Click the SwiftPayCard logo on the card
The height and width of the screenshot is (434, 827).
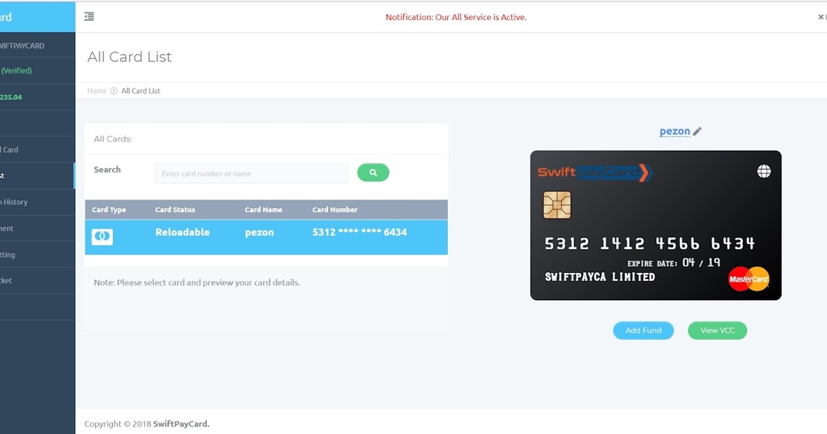coord(592,172)
